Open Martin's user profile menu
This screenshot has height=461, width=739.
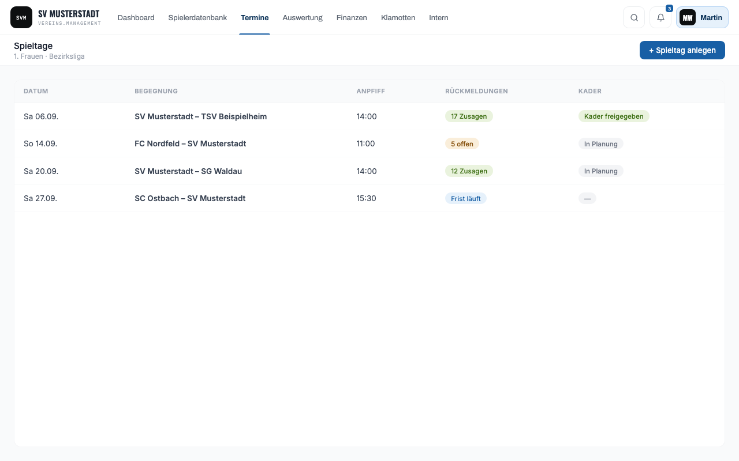coord(702,17)
